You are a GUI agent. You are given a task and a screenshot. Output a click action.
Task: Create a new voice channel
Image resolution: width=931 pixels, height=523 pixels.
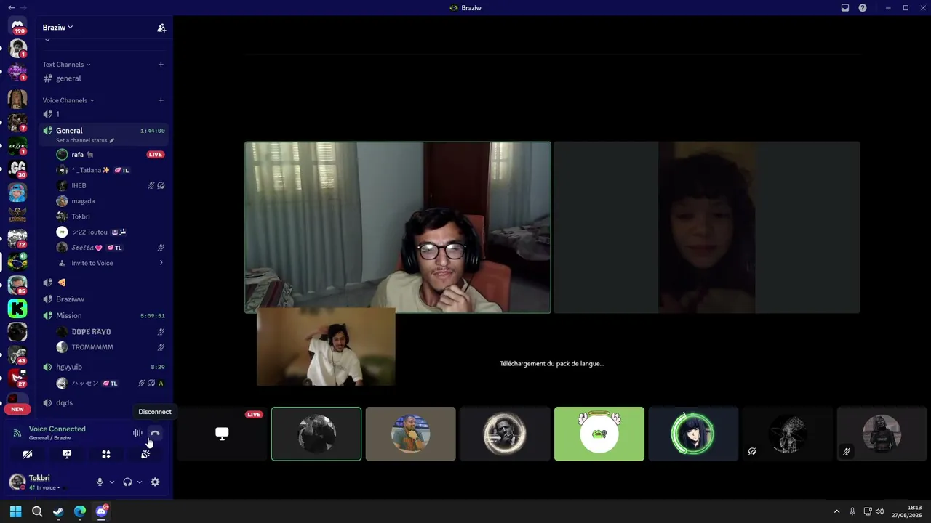161,100
